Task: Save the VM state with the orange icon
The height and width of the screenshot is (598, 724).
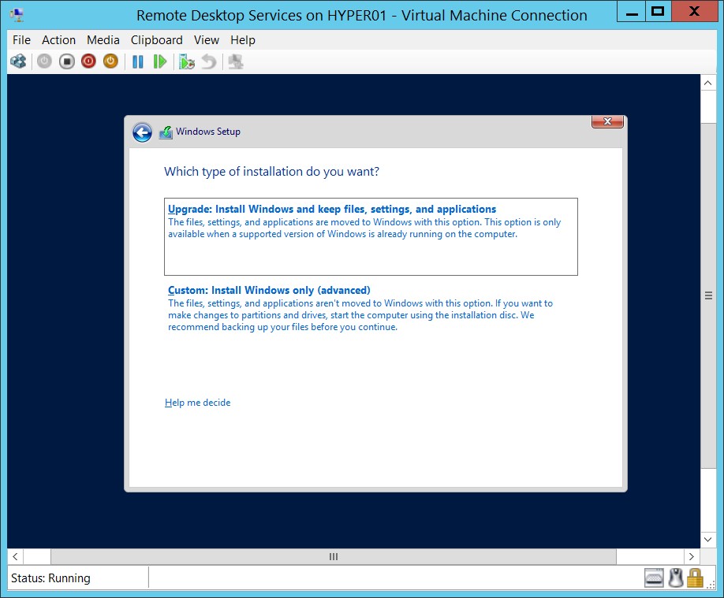Action: (x=110, y=61)
